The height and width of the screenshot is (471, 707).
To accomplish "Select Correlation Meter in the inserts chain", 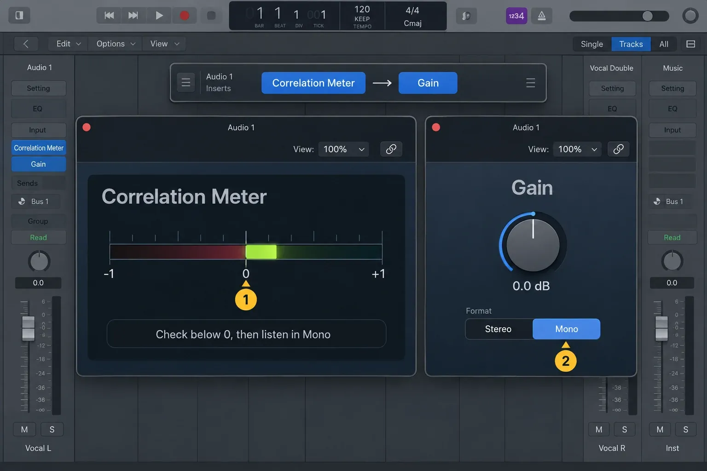I will tap(313, 83).
